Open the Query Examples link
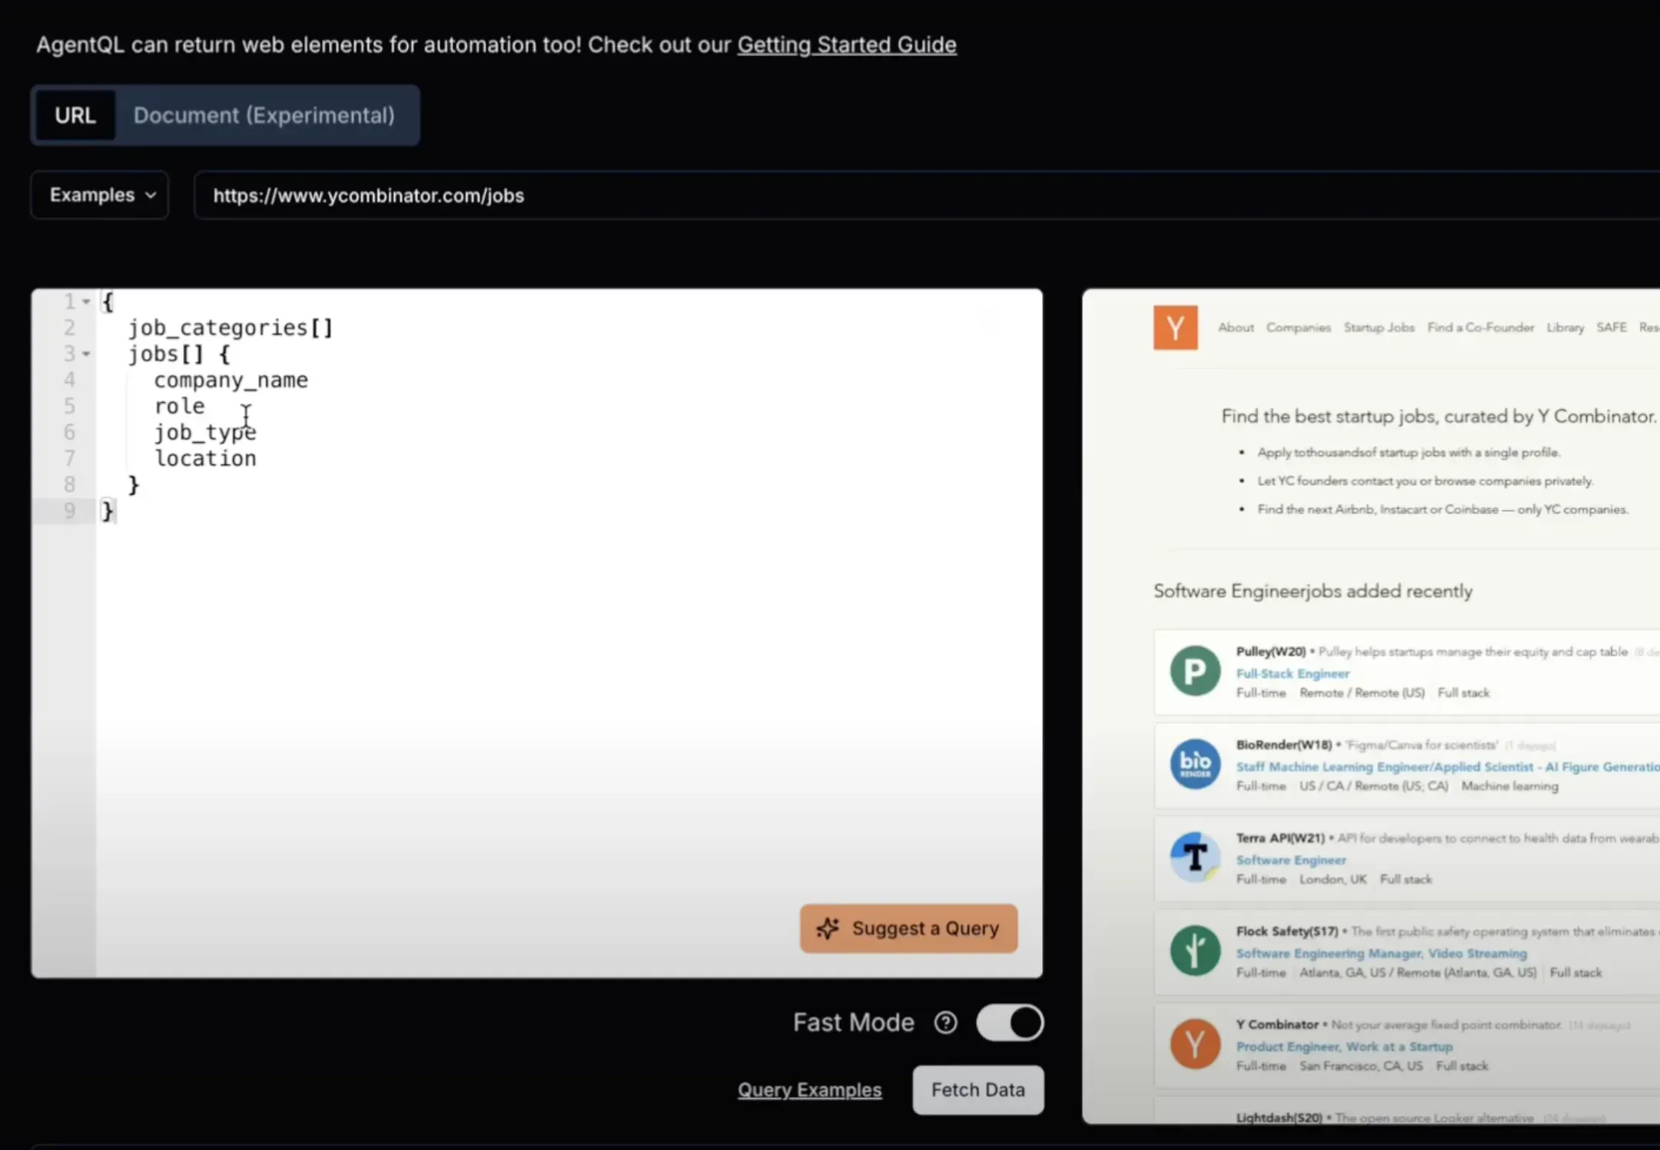Screen dimensions: 1660x1150 (809, 1090)
